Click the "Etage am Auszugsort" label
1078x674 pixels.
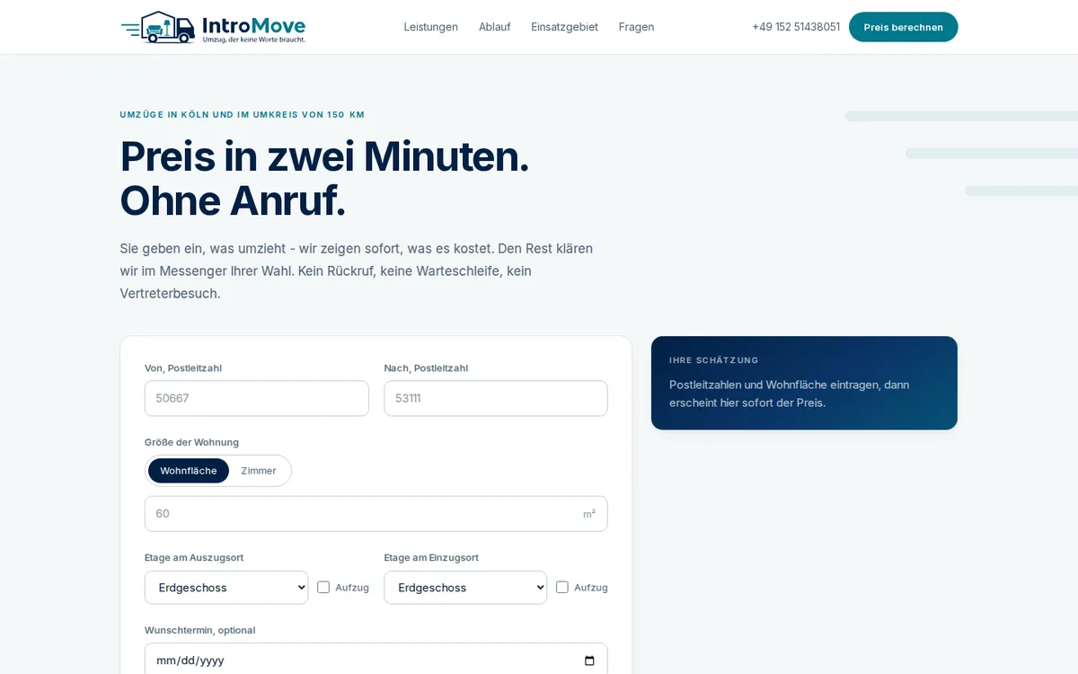194,558
